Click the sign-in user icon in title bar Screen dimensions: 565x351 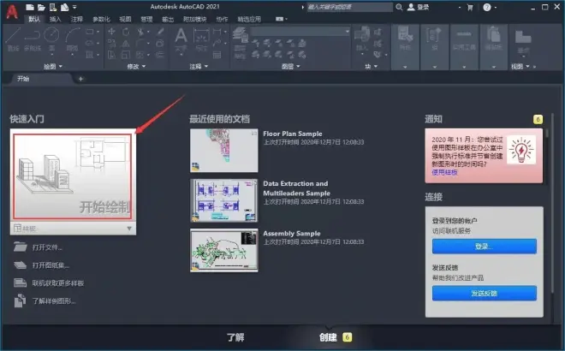point(411,7)
